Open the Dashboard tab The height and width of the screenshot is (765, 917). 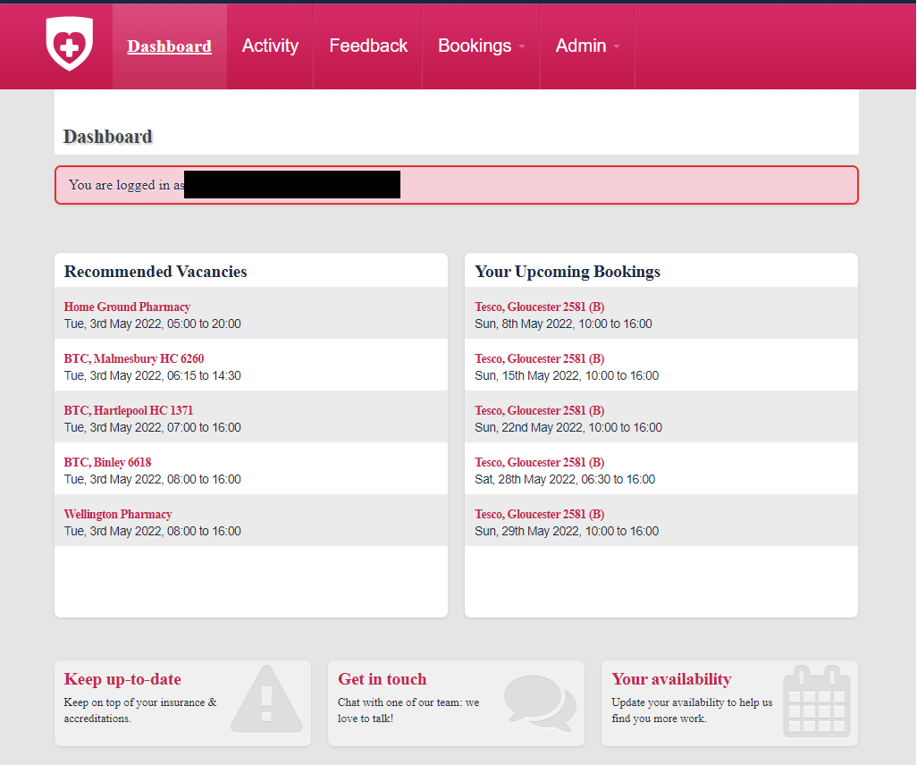tap(169, 46)
